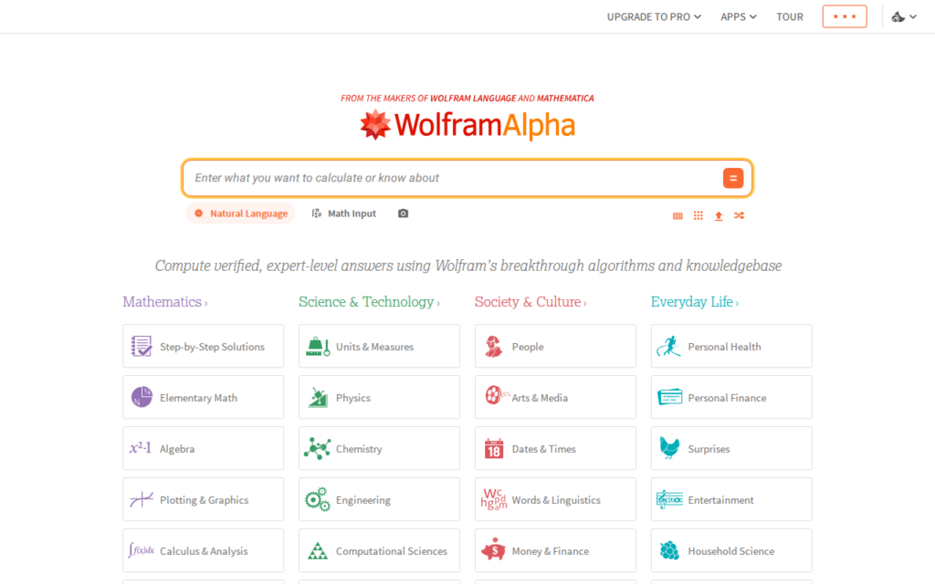This screenshot has height=584, width=935.
Task: Open Words & Linguistics topic
Action: tap(555, 499)
